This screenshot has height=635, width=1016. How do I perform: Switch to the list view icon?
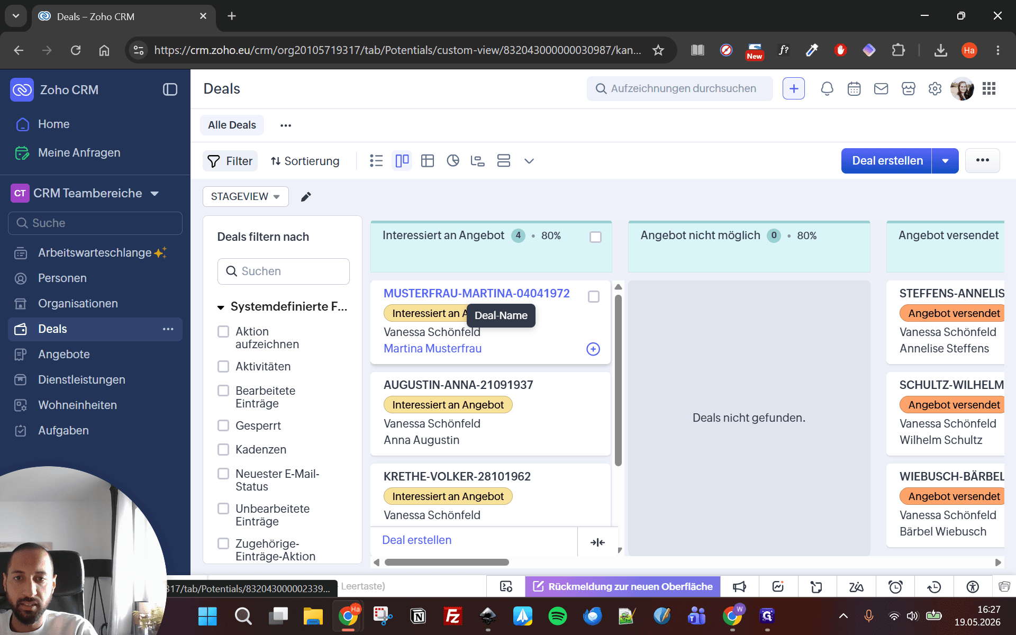[x=376, y=161]
